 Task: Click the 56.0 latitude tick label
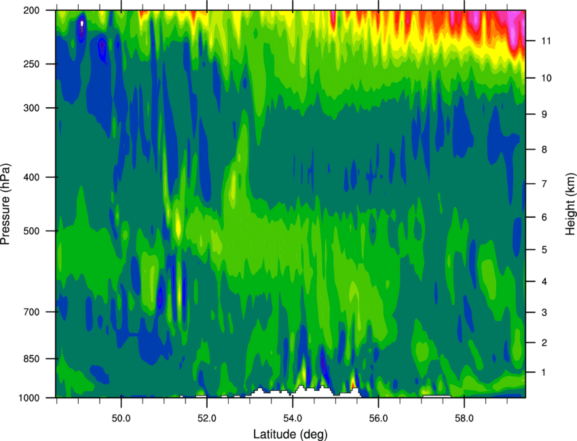tap(378, 419)
